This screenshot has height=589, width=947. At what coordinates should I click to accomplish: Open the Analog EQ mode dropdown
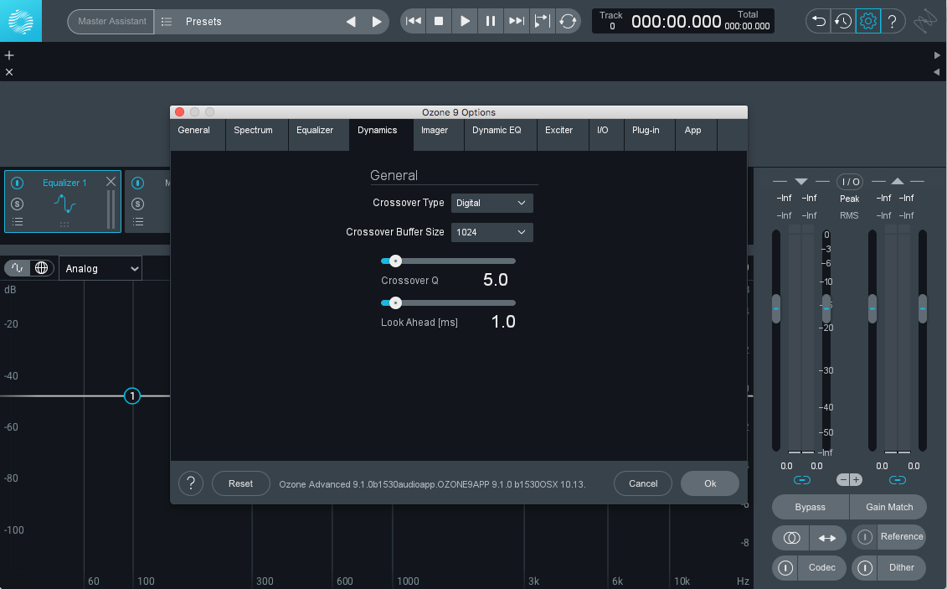[102, 268]
